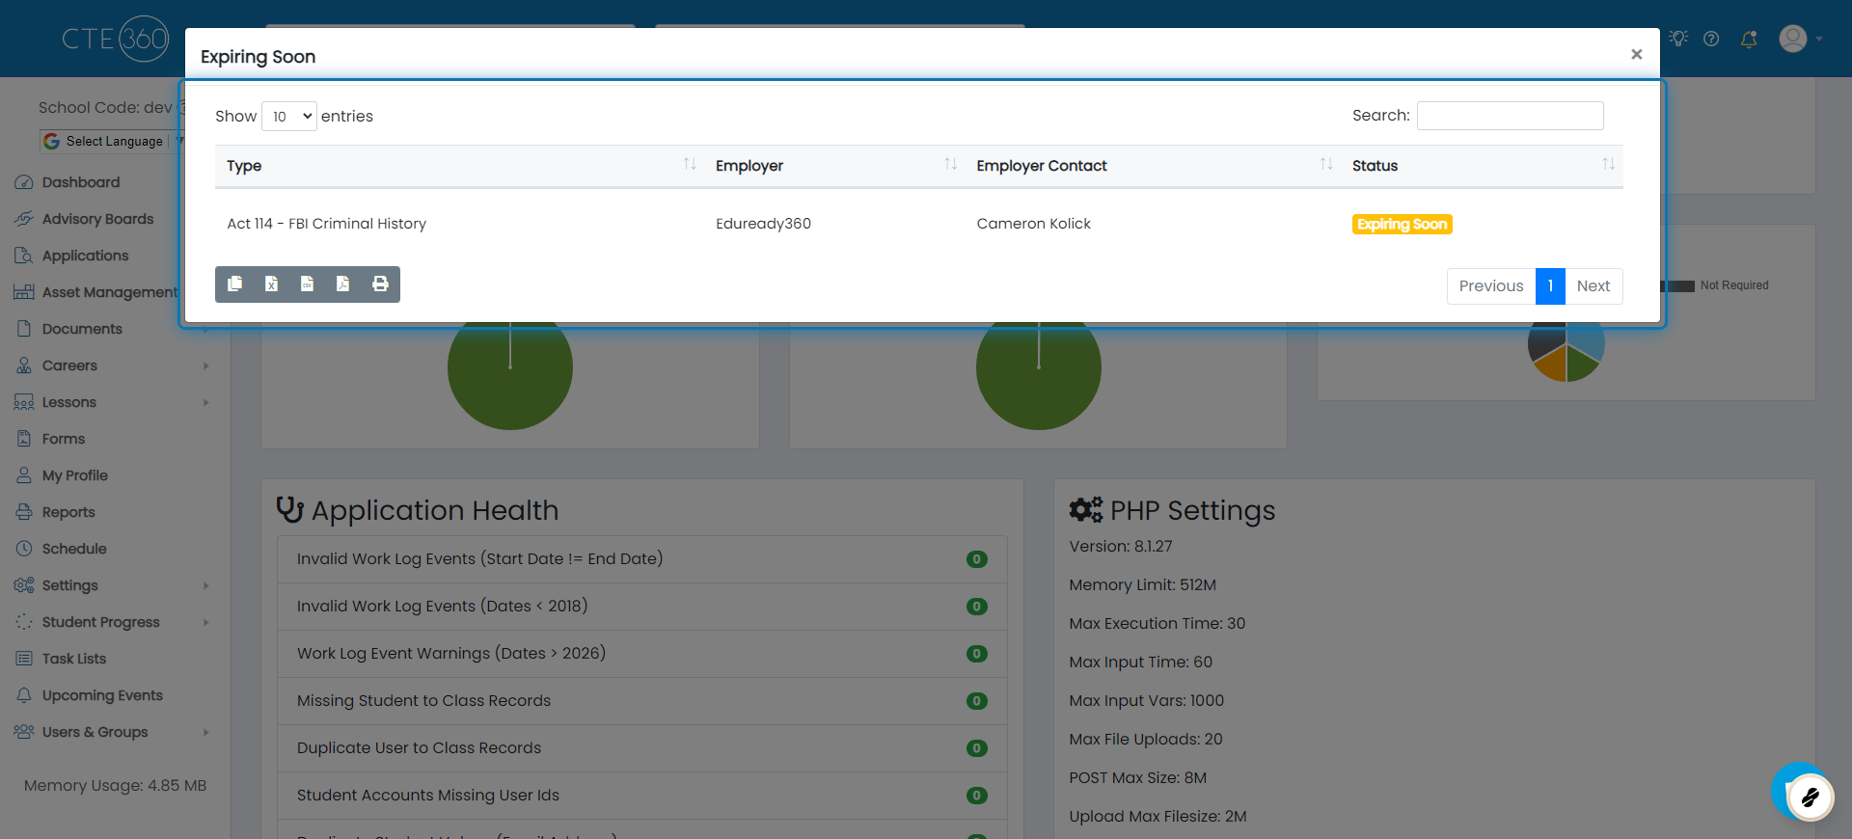Click the lightbulb tips icon
Viewport: 1852px width, 839px height.
[1678, 39]
